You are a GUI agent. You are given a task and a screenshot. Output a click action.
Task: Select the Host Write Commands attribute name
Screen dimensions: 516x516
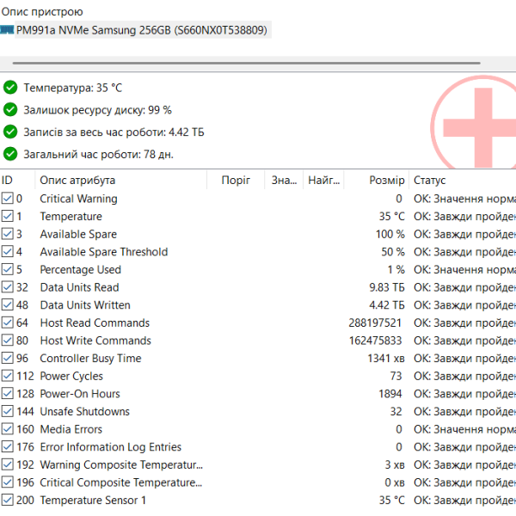pyautogui.click(x=95, y=341)
